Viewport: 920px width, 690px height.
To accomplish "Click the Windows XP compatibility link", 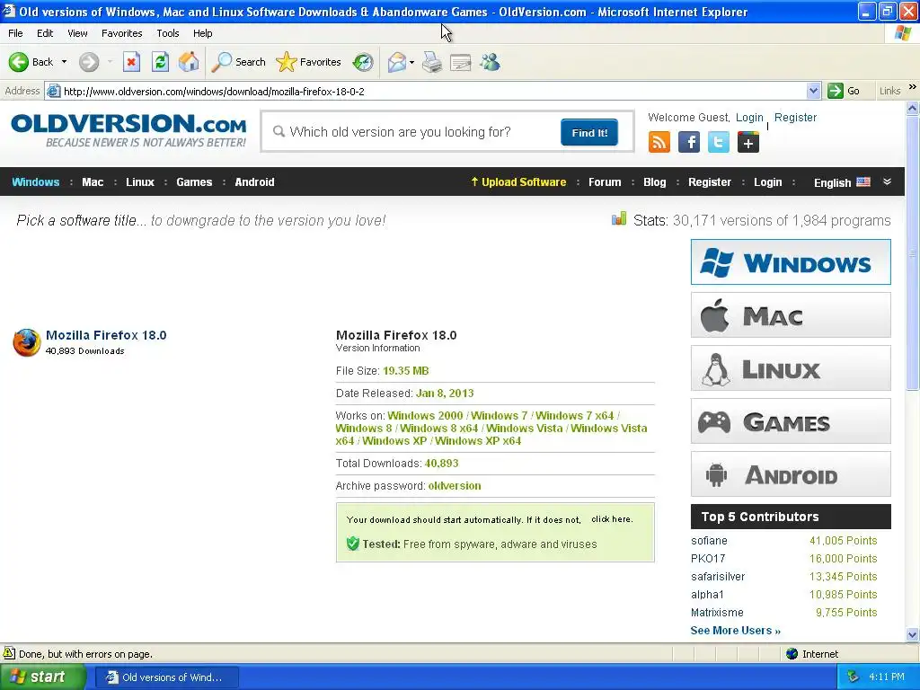I will [394, 440].
